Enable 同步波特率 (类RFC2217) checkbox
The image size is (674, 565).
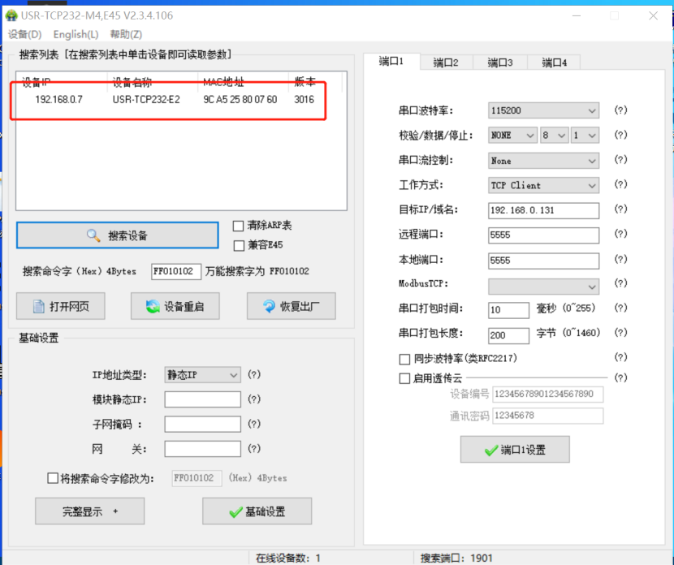tap(404, 358)
